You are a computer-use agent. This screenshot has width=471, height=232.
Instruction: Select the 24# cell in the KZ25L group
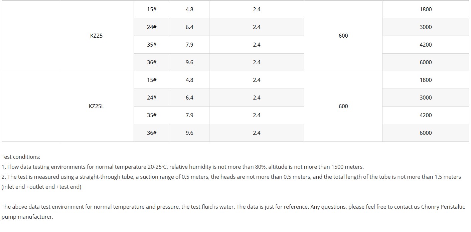point(152,98)
